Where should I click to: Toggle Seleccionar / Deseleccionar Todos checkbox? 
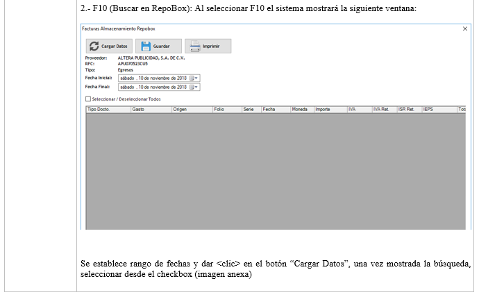coord(88,99)
